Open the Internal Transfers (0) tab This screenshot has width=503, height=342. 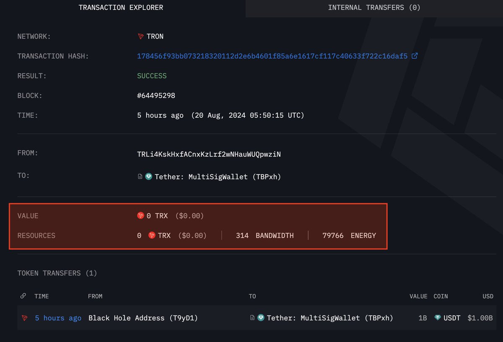click(374, 8)
